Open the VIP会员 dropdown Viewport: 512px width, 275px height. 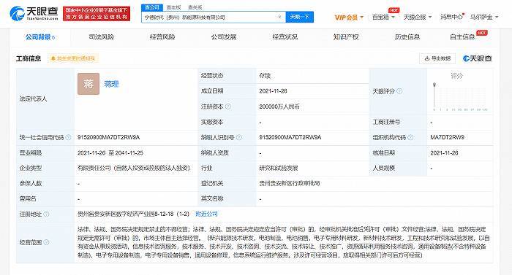tap(349, 18)
